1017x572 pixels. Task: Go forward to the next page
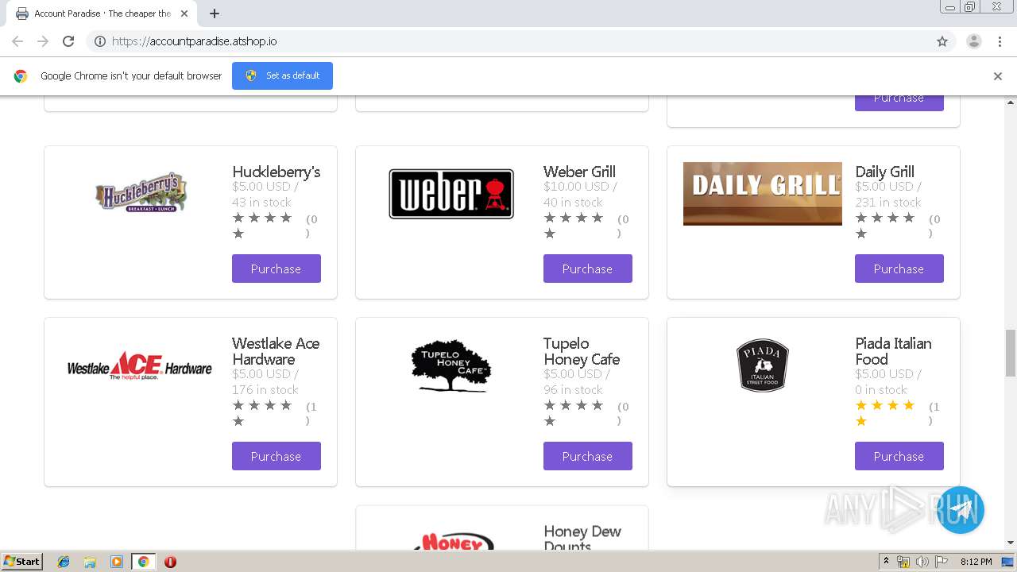(x=43, y=41)
